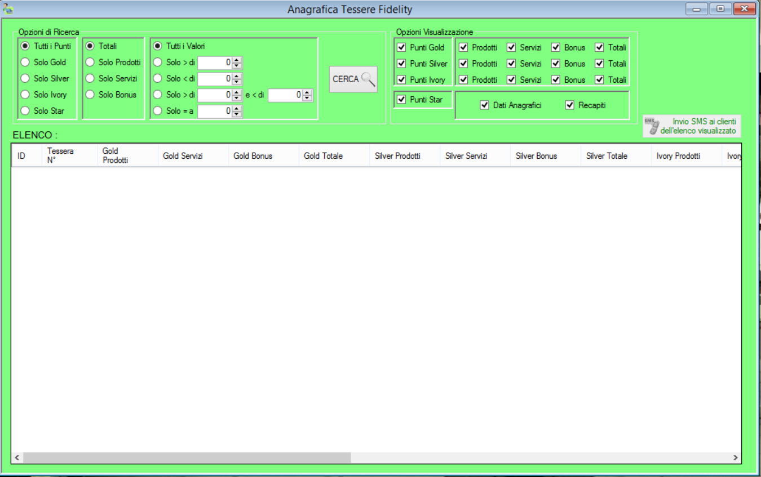This screenshot has height=477, width=761.
Task: Toggle Bonus checkbox in the Punti Ivory row
Action: pyautogui.click(x=556, y=79)
